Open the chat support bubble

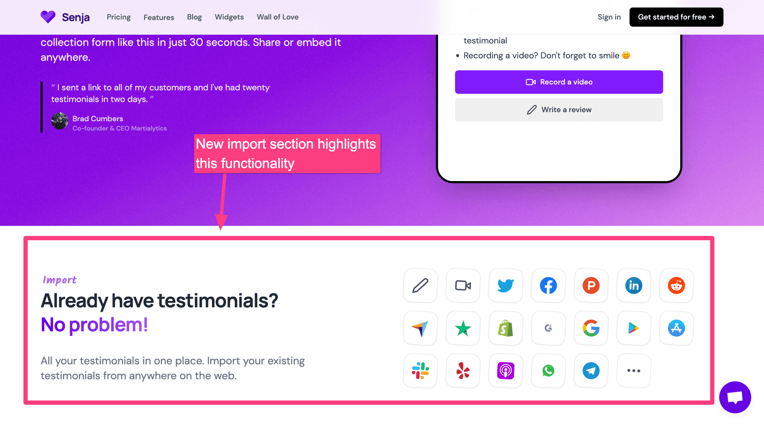[735, 397]
